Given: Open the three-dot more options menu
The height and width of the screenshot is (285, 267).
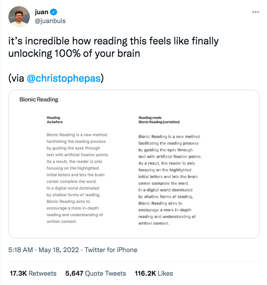Looking at the screenshot, I should pos(255,12).
